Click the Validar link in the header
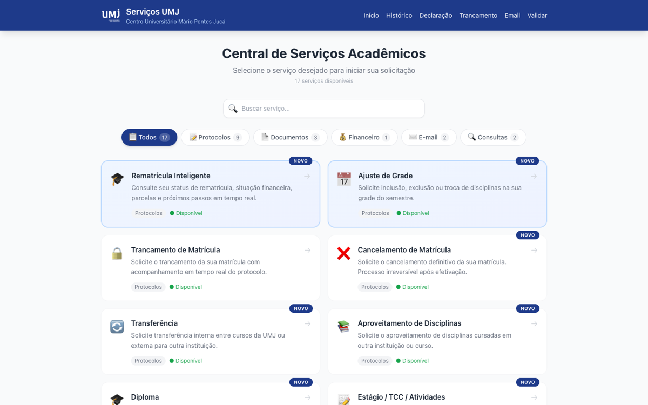648x405 pixels. tap(537, 16)
